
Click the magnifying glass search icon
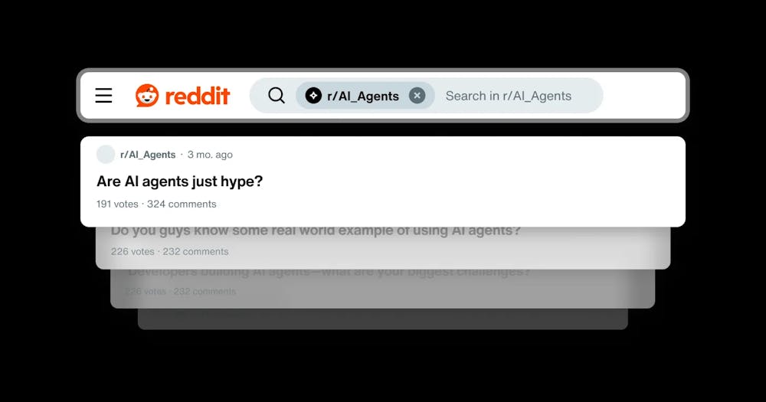point(277,95)
